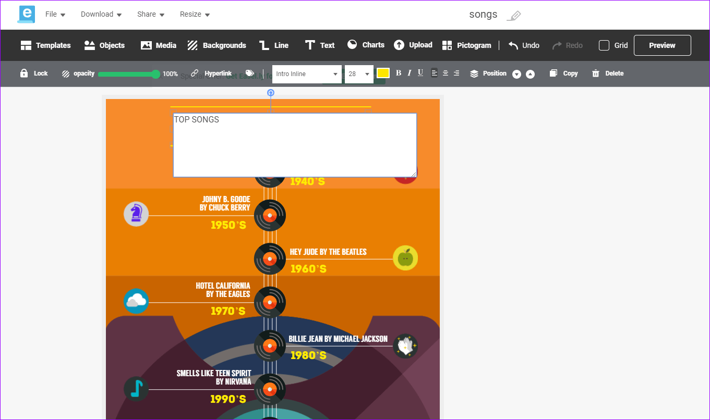Click Undo

pos(524,45)
